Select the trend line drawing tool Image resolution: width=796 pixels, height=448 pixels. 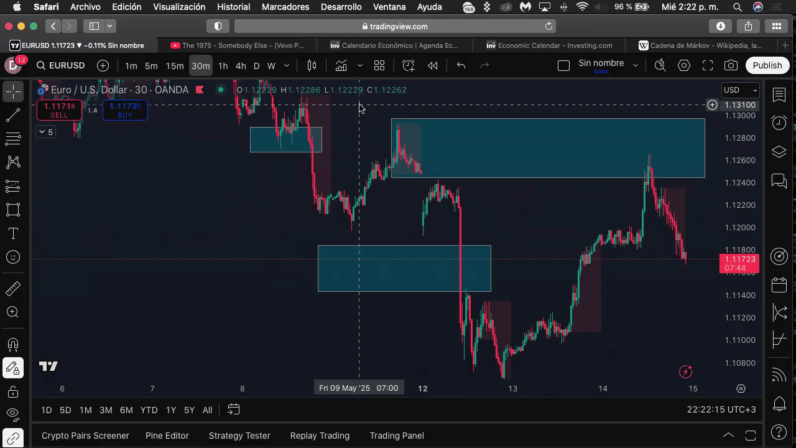click(12, 116)
